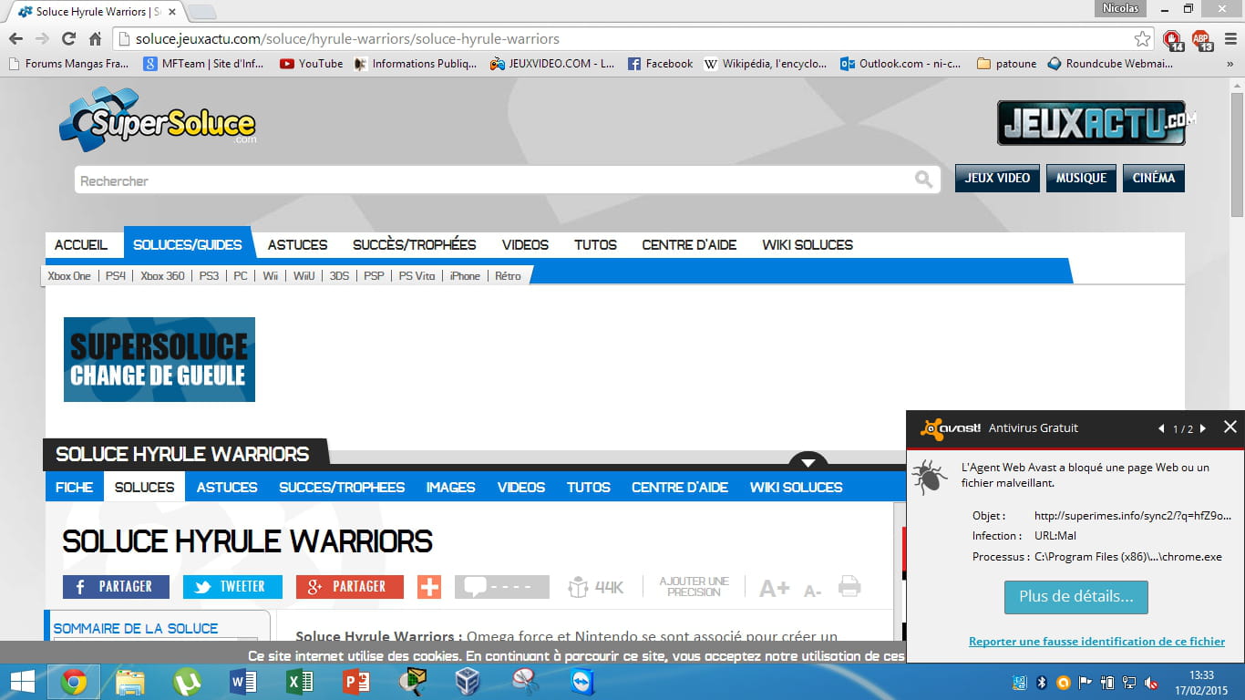1245x700 pixels.
Task: Click the orange plus share icon
Action: pos(429,586)
